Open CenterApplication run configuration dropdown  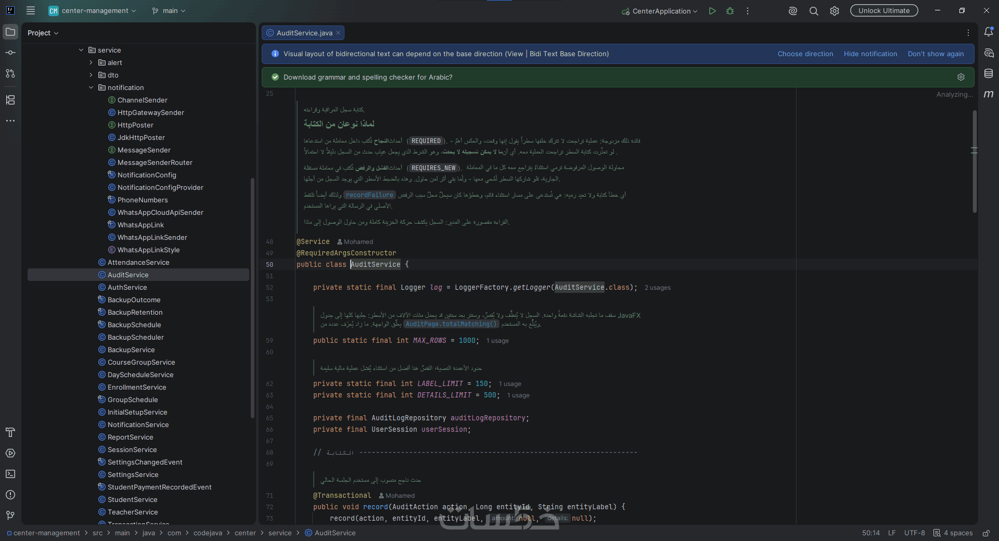(659, 11)
